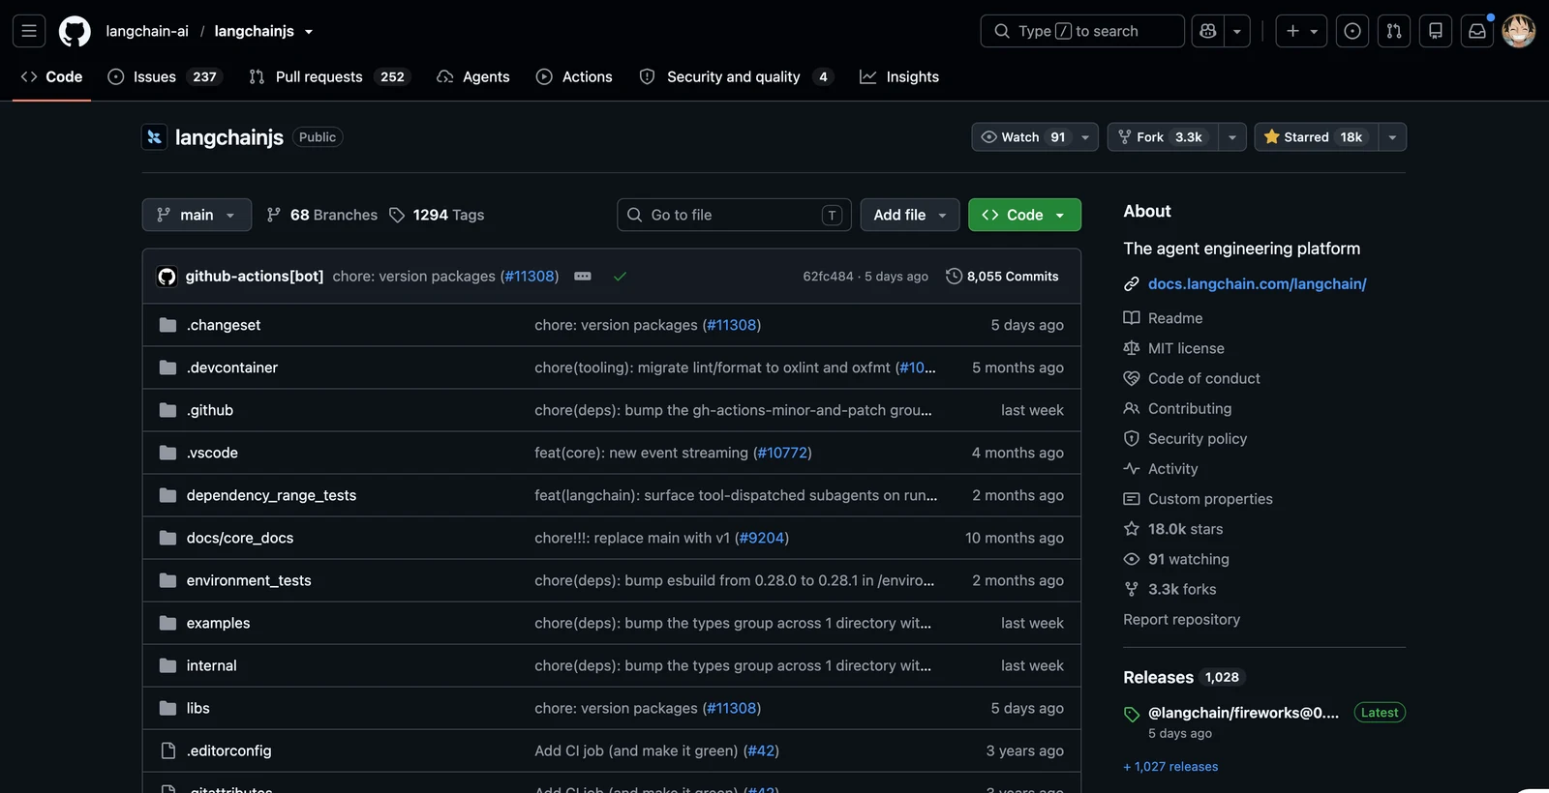Open the github-actions[bot] avatar

(x=167, y=277)
